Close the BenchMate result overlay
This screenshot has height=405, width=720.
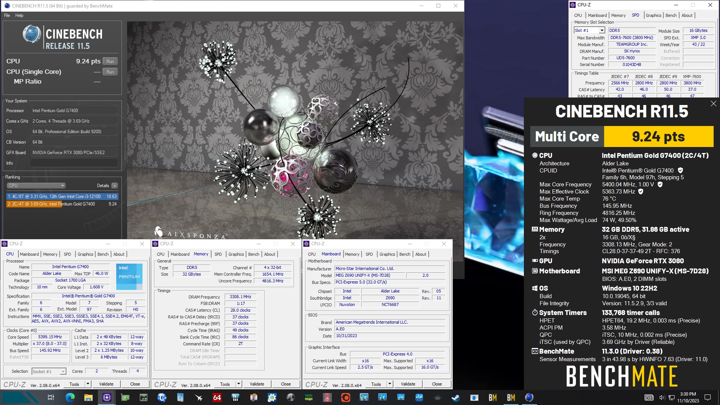point(713,103)
